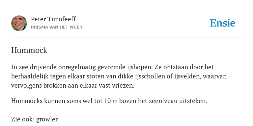The image size is (253, 126).
Task: Click the author name Peter Timofeeff
Action: (x=53, y=19)
